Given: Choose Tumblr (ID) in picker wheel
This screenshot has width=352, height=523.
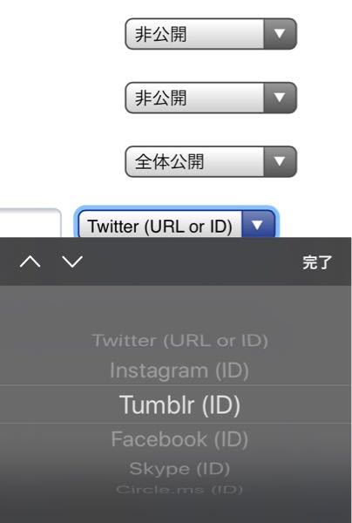Looking at the screenshot, I should click(180, 405).
